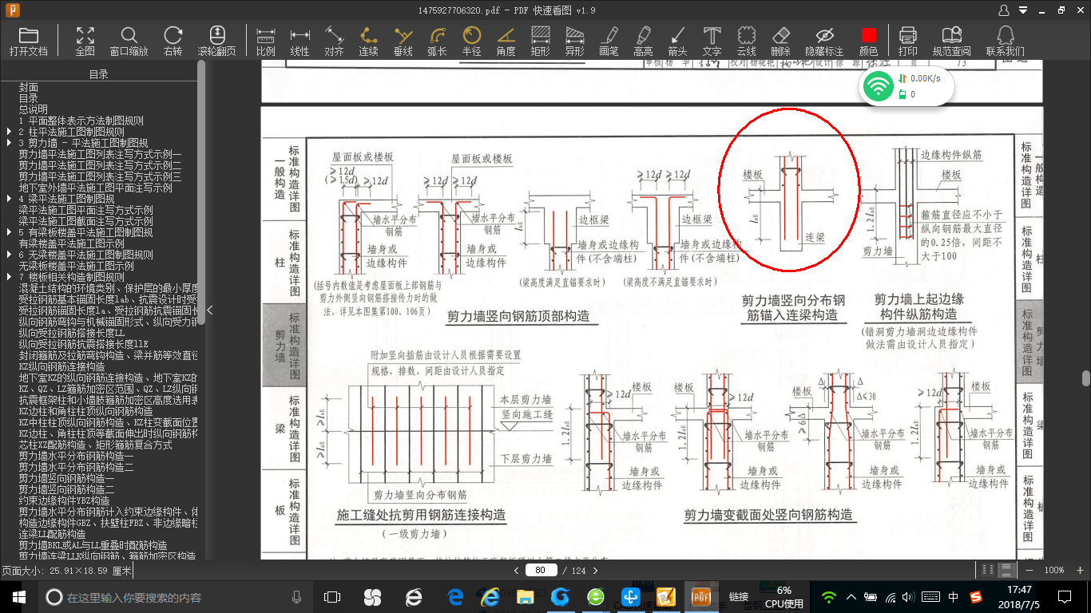Open the red 颜色 color picker

tap(869, 42)
